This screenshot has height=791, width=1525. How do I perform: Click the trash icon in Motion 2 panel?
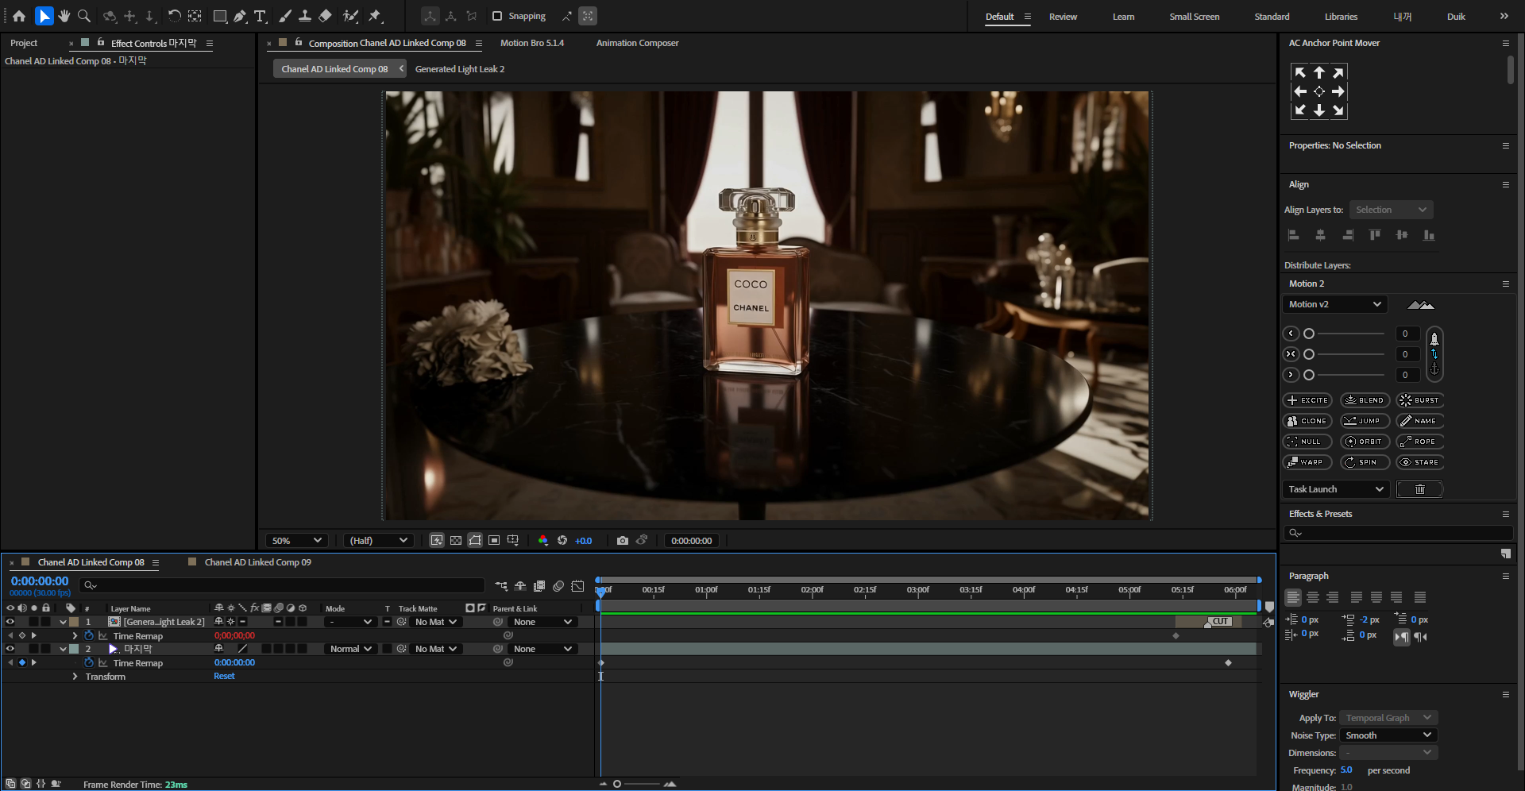1419,489
